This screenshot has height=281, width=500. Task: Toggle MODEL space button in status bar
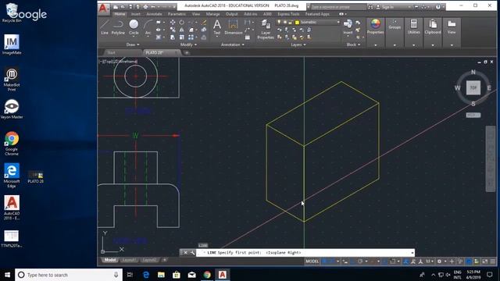312,261
